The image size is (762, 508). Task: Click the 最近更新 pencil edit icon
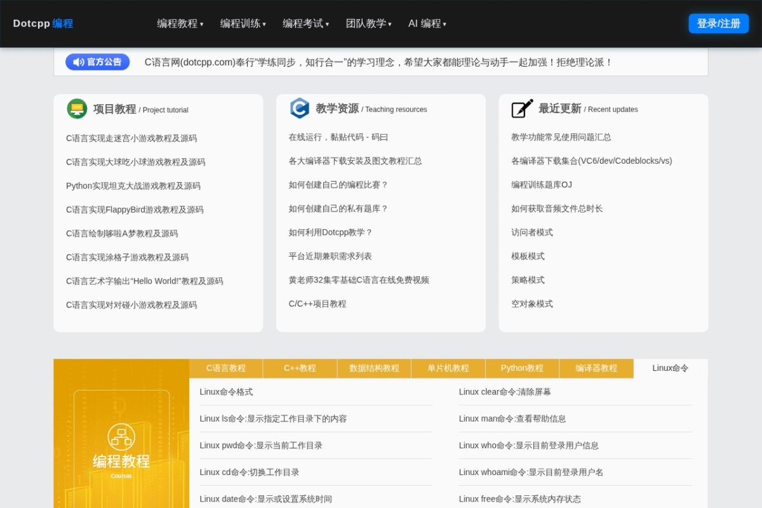click(522, 109)
